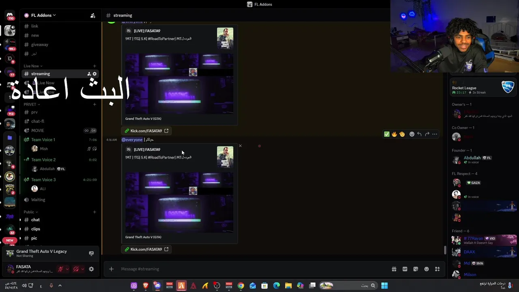View lower embed stream preview image
Viewport: 519px width, 292px height.
[179, 202]
